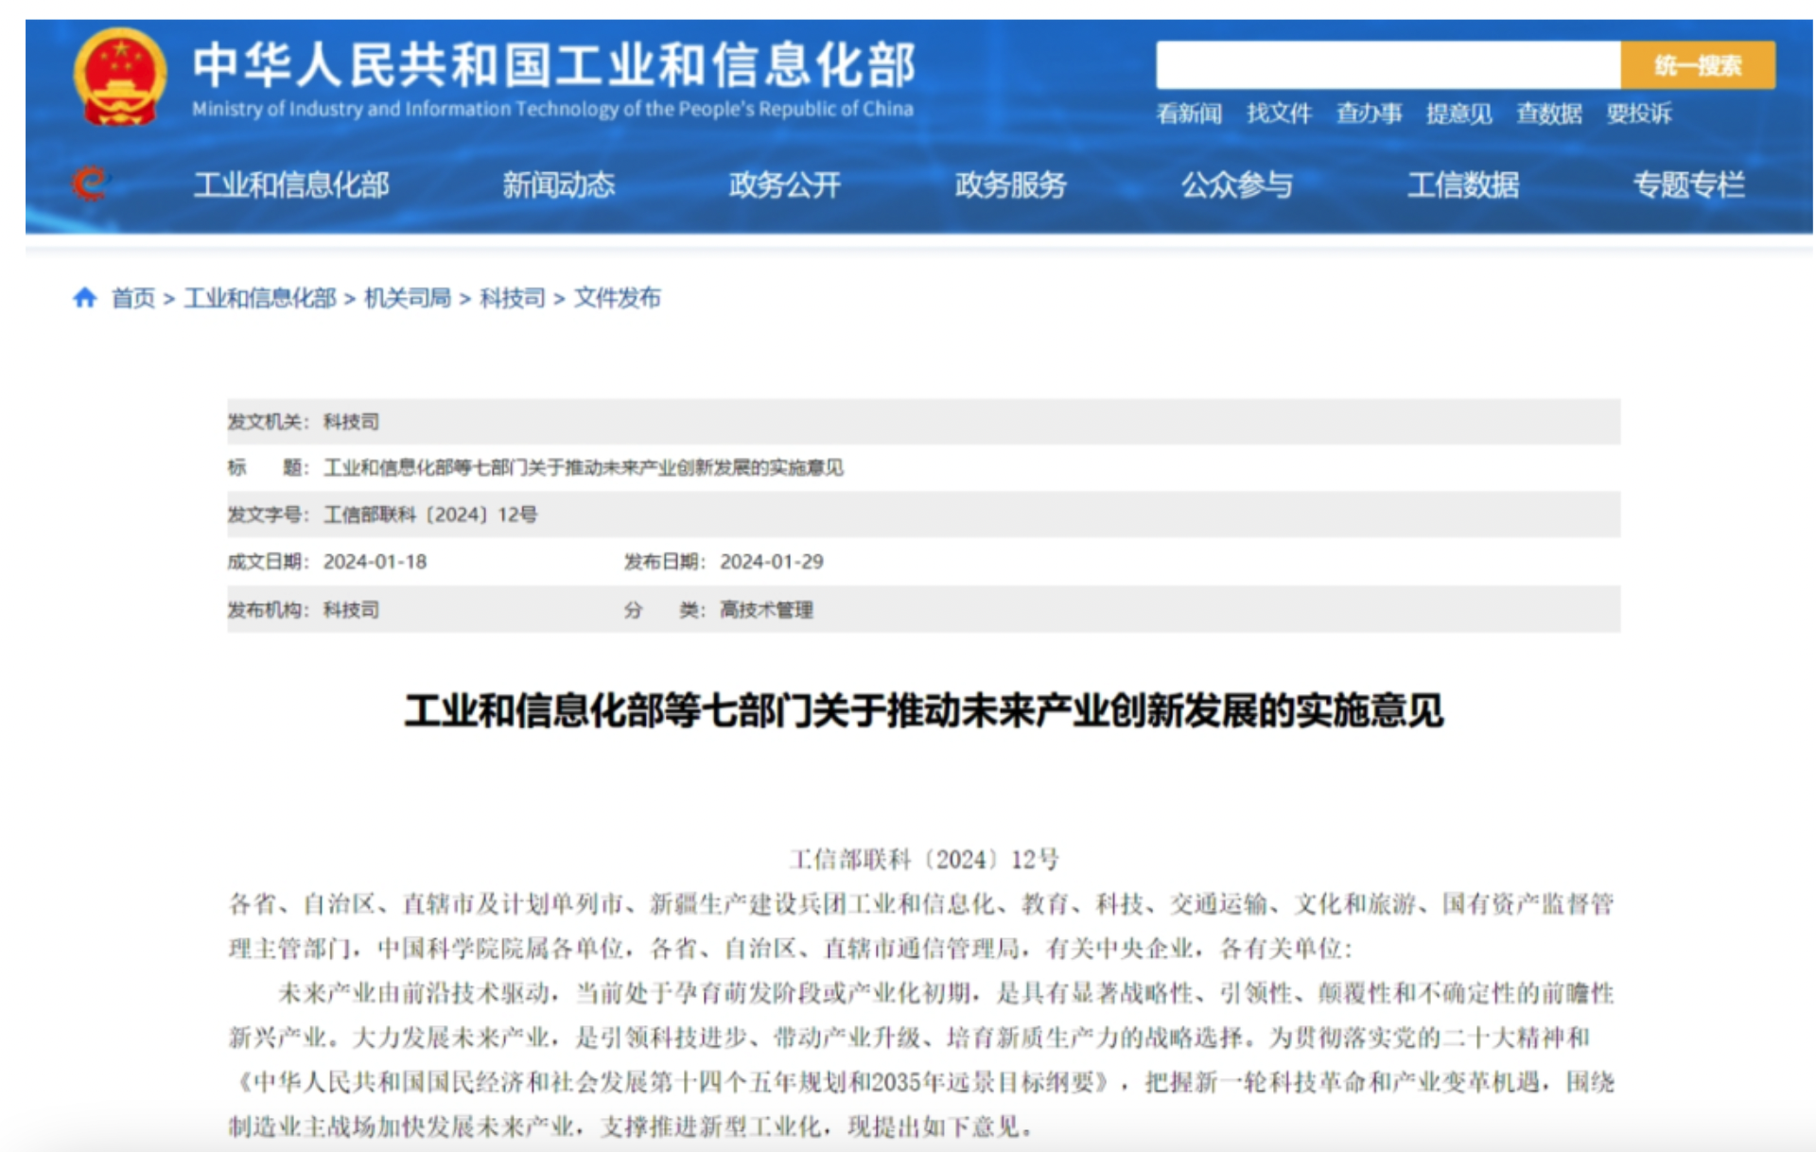Open 查办事 quick link
This screenshot has width=1816, height=1152.
click(x=1369, y=113)
